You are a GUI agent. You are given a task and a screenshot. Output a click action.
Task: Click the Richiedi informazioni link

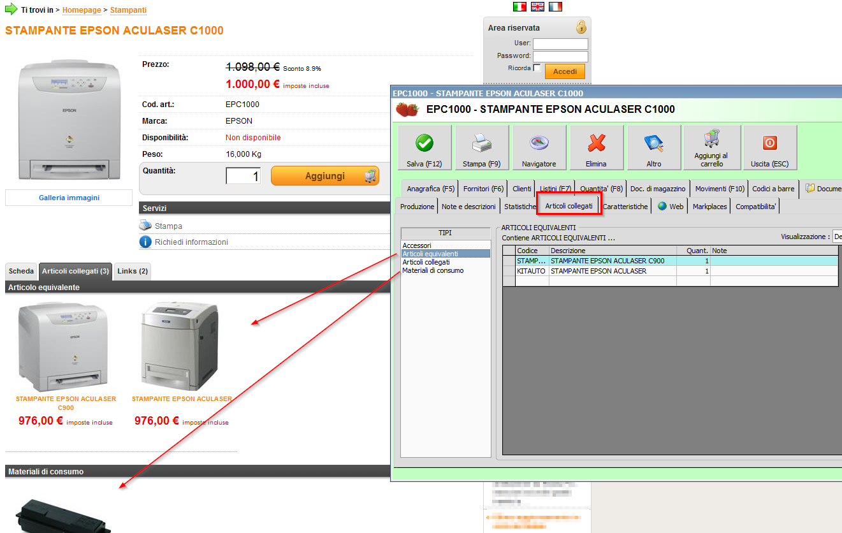point(191,242)
